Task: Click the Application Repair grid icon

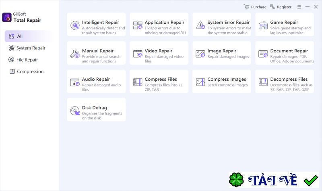Action: pyautogui.click(x=138, y=25)
